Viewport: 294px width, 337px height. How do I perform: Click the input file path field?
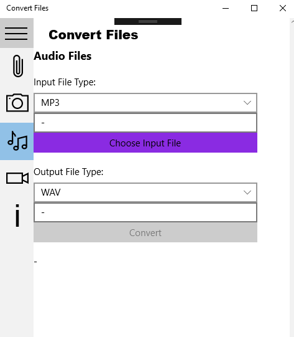point(145,123)
